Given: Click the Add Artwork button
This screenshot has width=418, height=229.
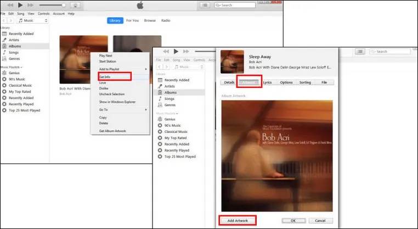Looking at the screenshot, I should click(x=237, y=220).
